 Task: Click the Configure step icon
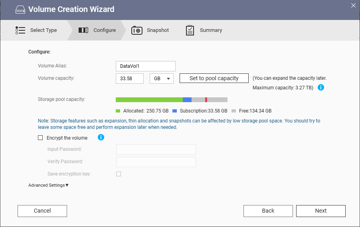tap(83, 30)
